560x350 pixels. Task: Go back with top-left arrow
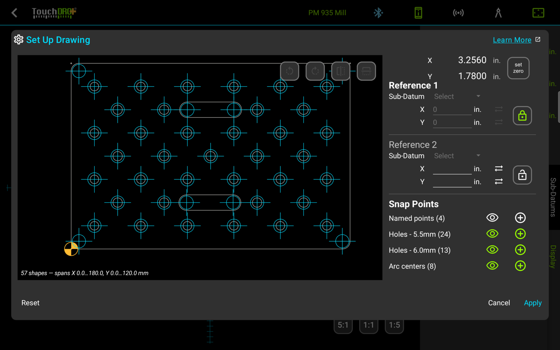click(x=14, y=13)
